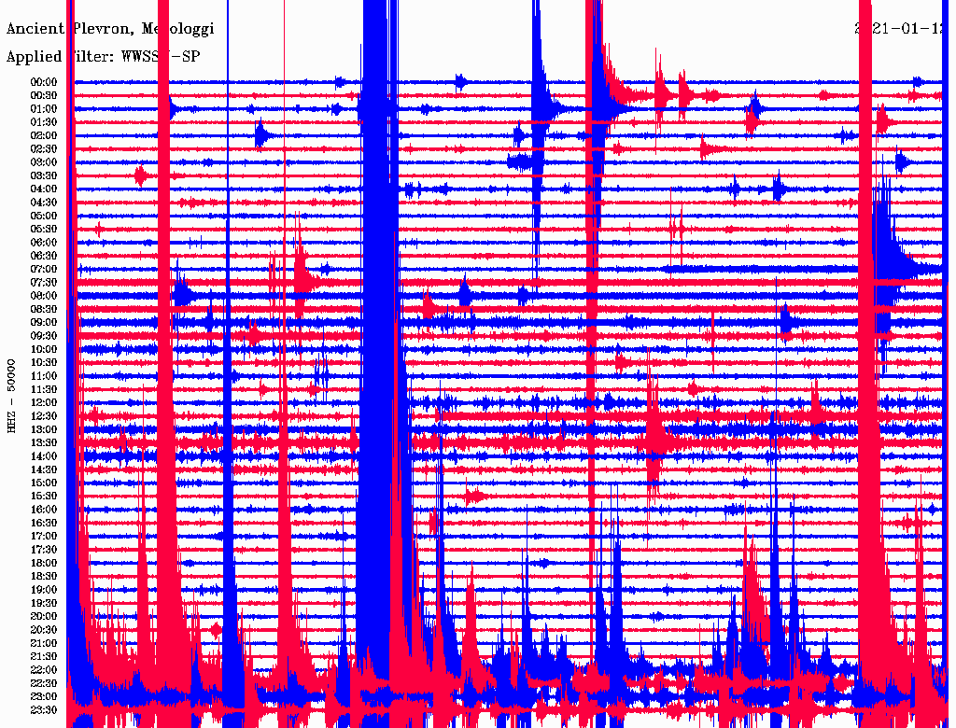The height and width of the screenshot is (728, 956).
Task: Click the 23:00 time label
Action: [44, 696]
